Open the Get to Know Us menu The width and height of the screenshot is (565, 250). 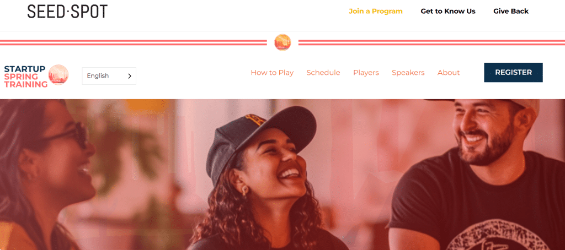click(448, 11)
